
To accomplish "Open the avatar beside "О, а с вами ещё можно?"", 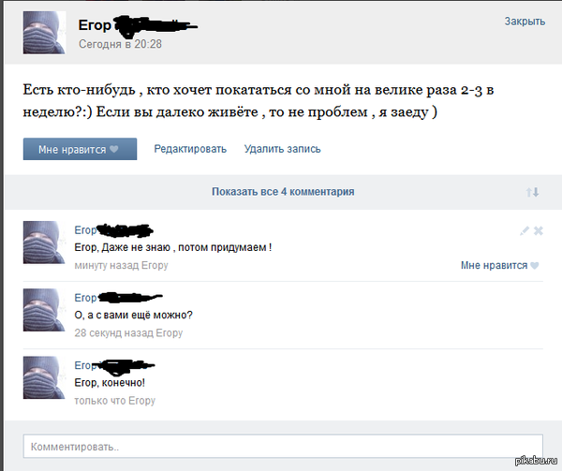I will (44, 310).
